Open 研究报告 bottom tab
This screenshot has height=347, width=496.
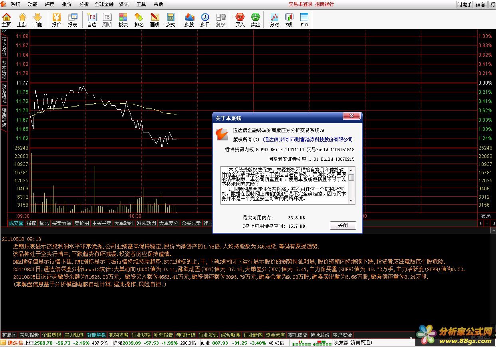(163, 335)
